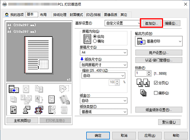Click the grayed page with four arrows icon
Viewport: 190px width, 140px height.
click(26, 89)
